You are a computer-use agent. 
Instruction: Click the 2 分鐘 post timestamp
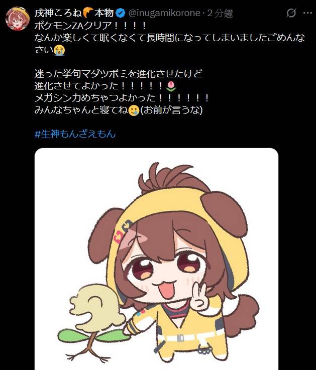[x=220, y=13]
